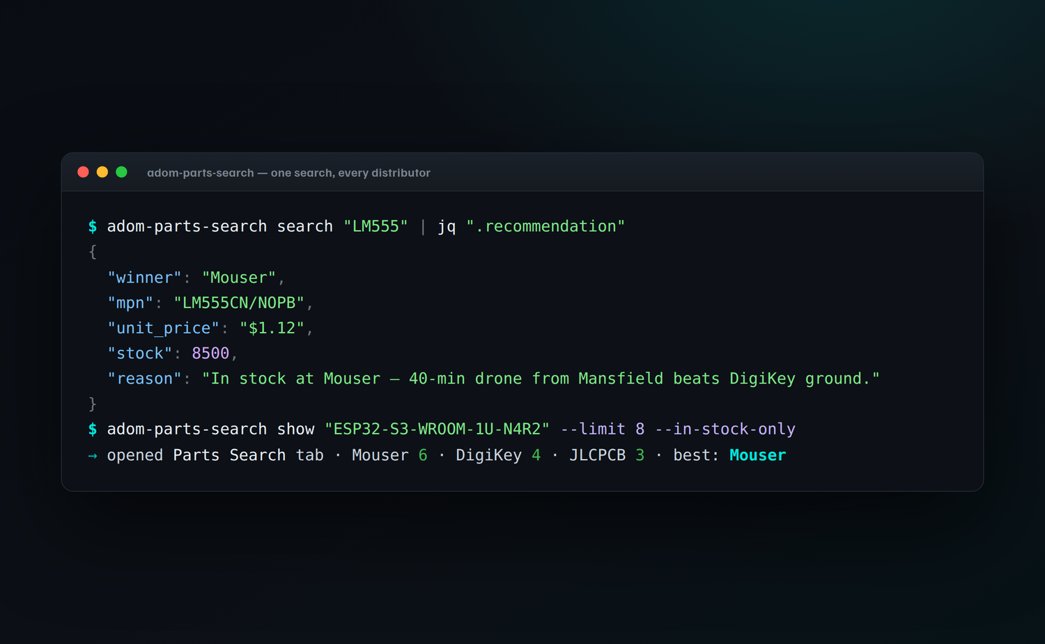Click the "jq" command after the pipe
Viewport: 1045px width, 644px height.
pyautogui.click(x=447, y=227)
